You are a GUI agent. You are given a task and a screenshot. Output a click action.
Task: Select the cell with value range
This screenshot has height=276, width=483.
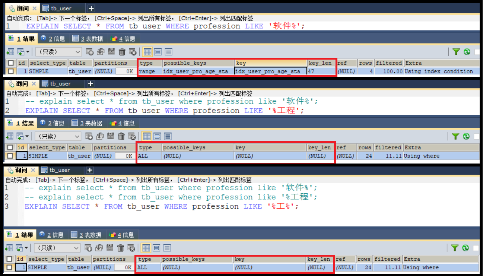click(x=150, y=71)
